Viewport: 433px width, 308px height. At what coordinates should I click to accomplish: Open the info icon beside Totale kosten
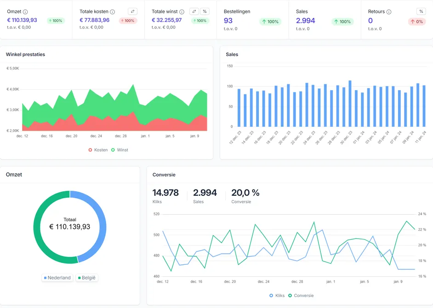point(113,12)
